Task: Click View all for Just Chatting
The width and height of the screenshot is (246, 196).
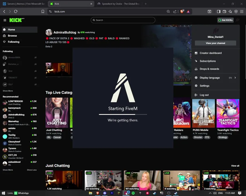Action: 235,166
